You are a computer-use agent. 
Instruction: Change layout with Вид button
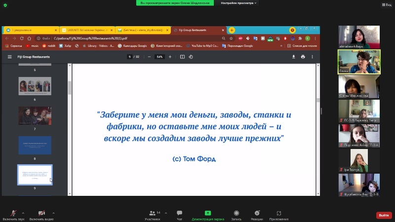point(387,5)
